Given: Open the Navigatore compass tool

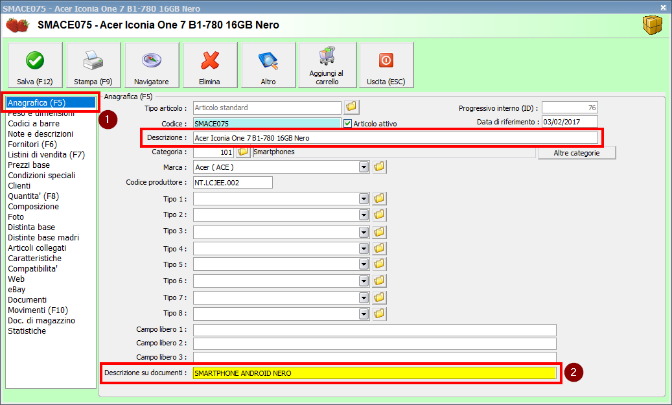Looking at the screenshot, I should click(x=151, y=65).
